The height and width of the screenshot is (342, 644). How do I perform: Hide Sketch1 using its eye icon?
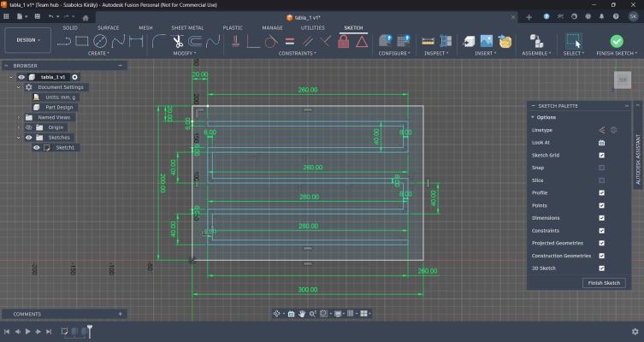tap(36, 148)
